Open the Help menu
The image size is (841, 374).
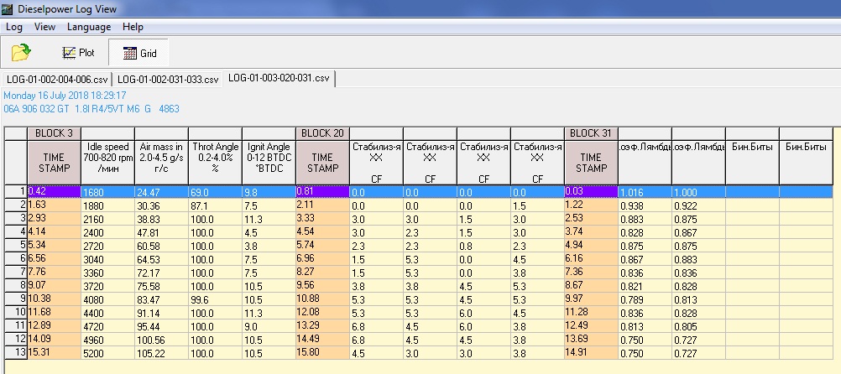coord(133,27)
